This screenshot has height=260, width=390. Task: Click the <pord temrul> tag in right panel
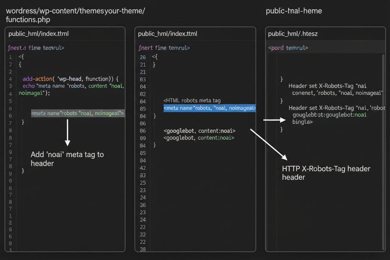point(287,47)
